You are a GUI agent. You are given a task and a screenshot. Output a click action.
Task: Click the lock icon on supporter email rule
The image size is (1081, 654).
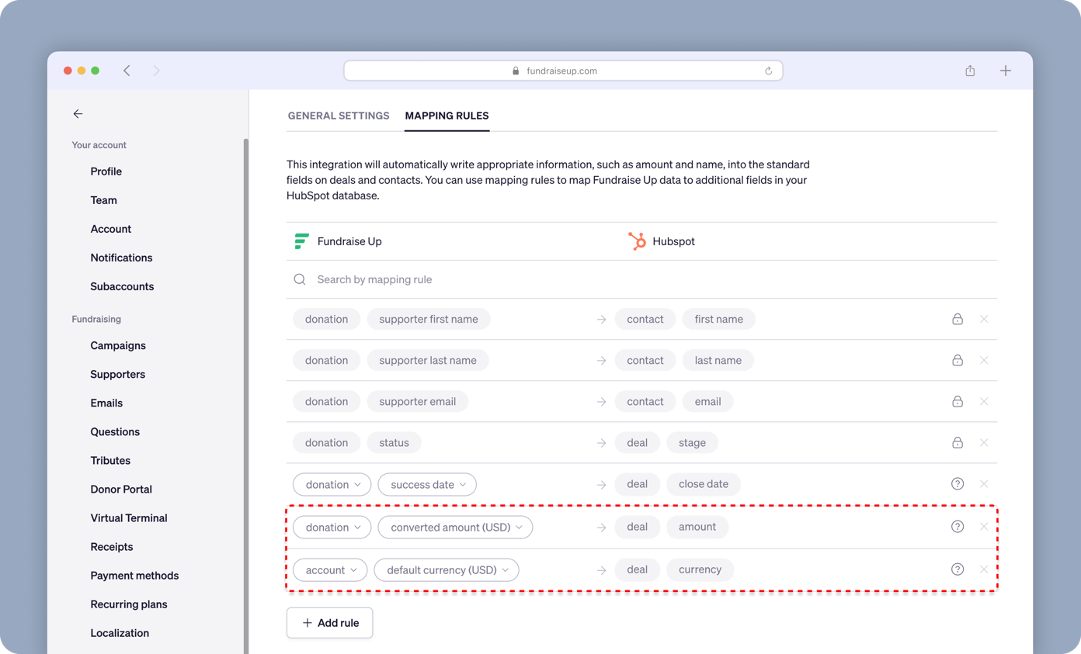tap(958, 401)
